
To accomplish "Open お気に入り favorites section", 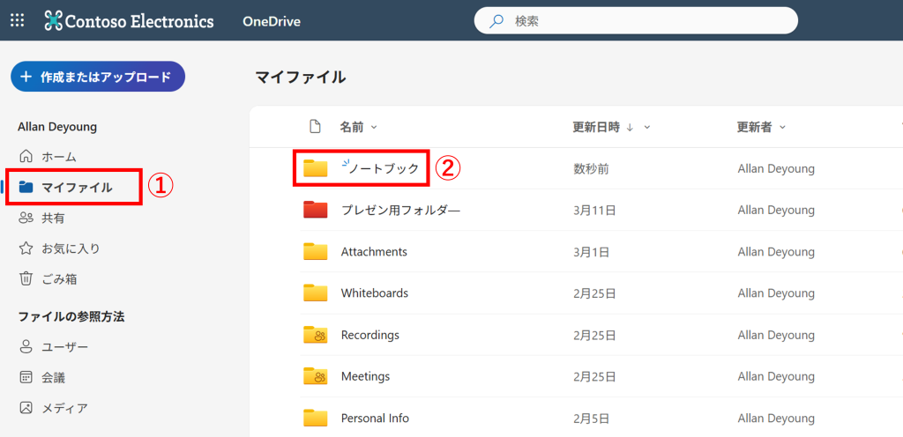I will click(x=71, y=248).
